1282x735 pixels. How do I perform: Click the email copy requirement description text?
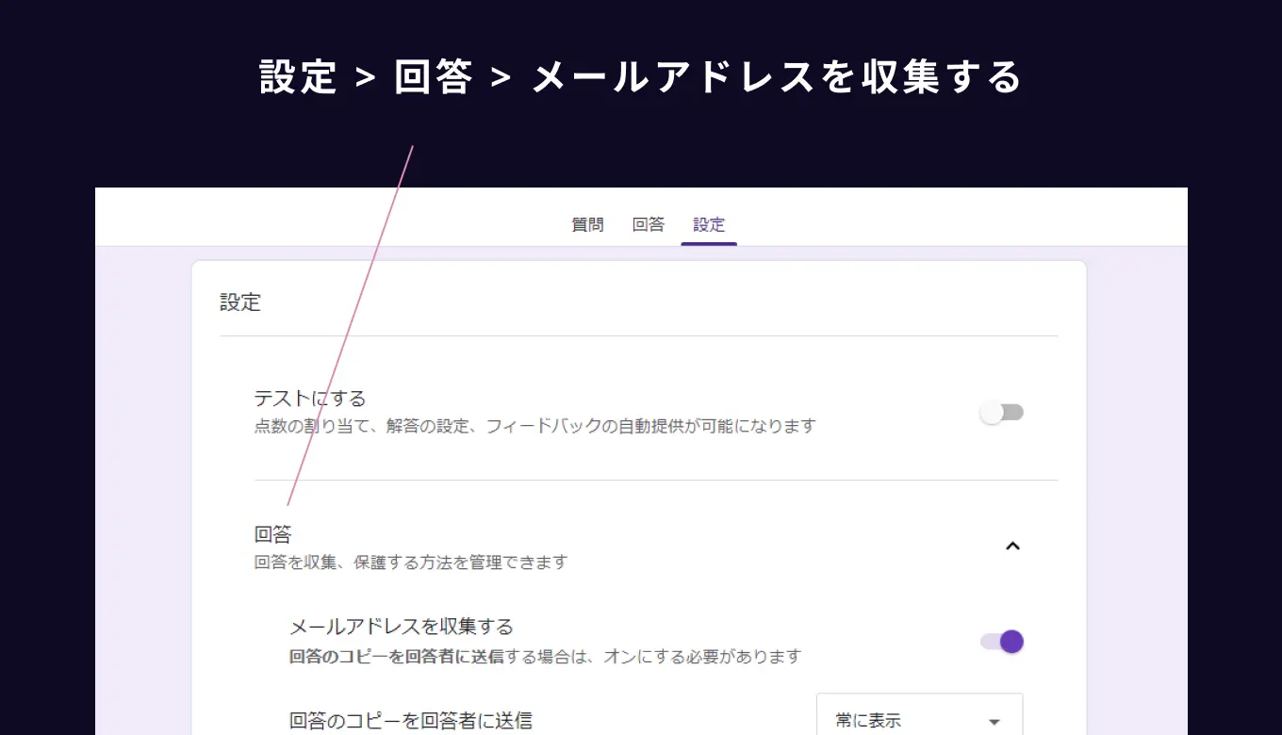[x=544, y=656]
